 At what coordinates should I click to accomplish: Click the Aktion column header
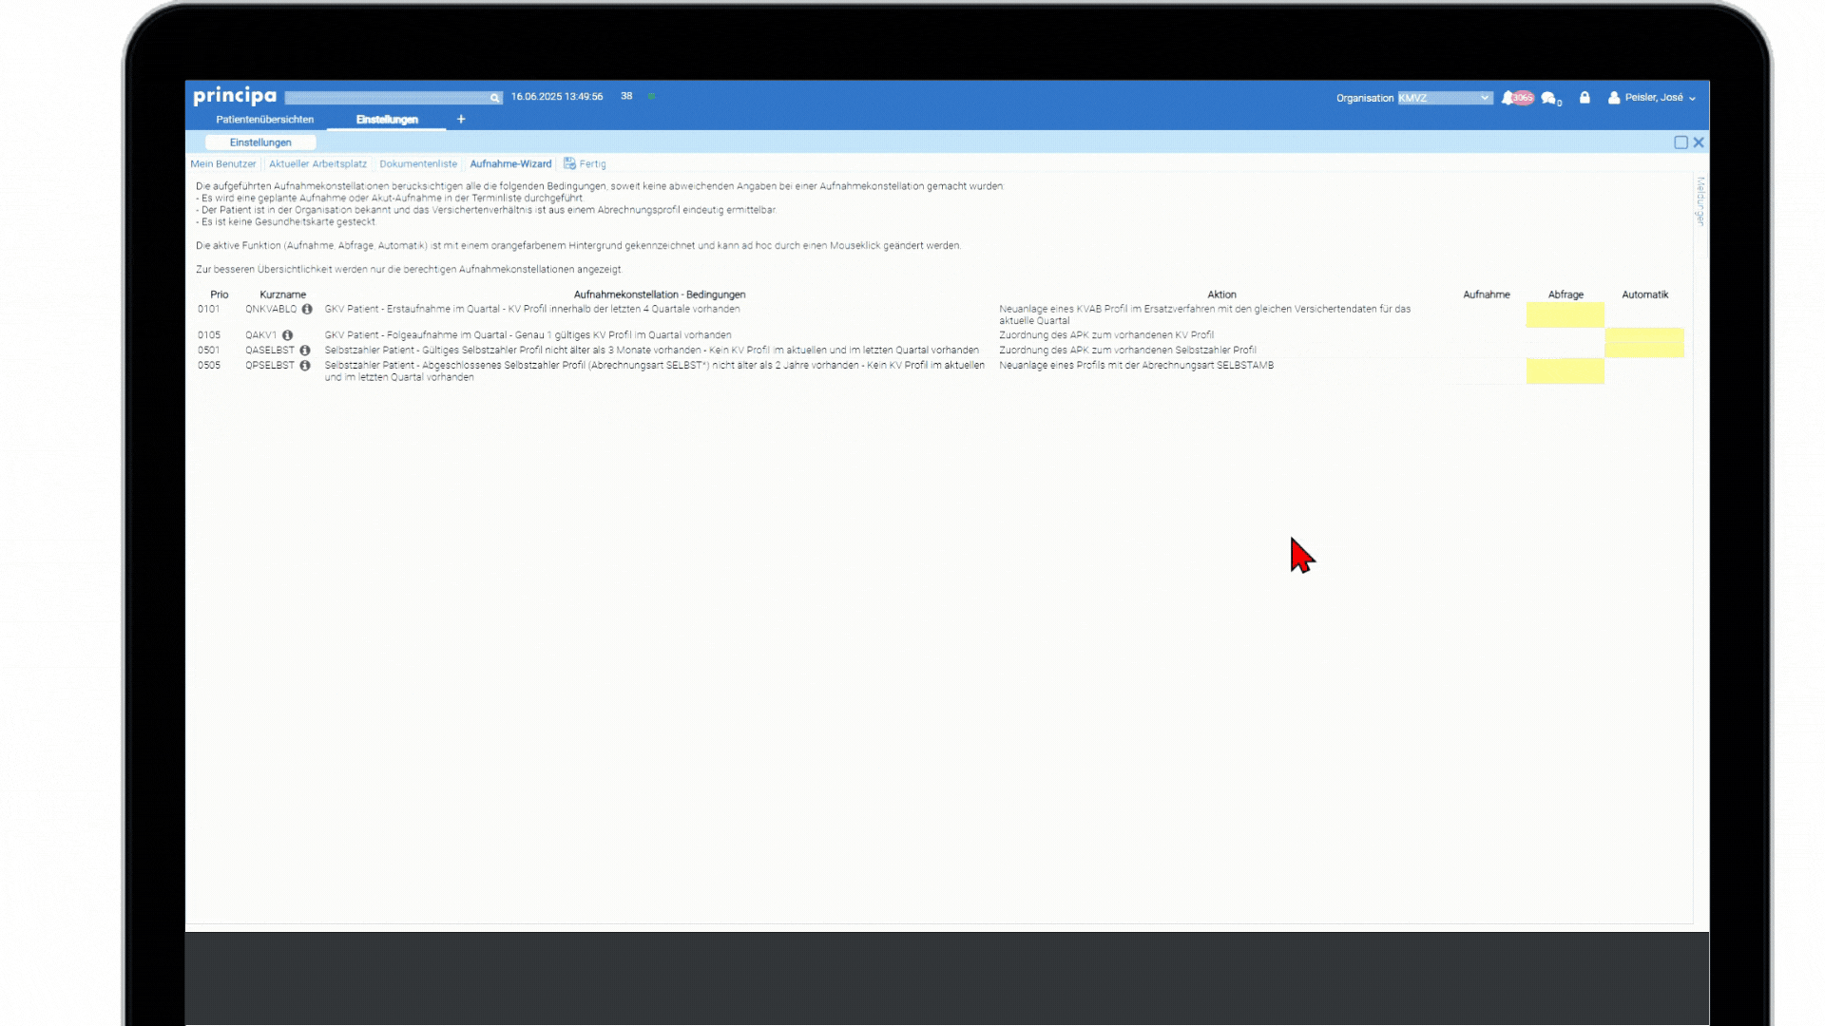click(1221, 294)
